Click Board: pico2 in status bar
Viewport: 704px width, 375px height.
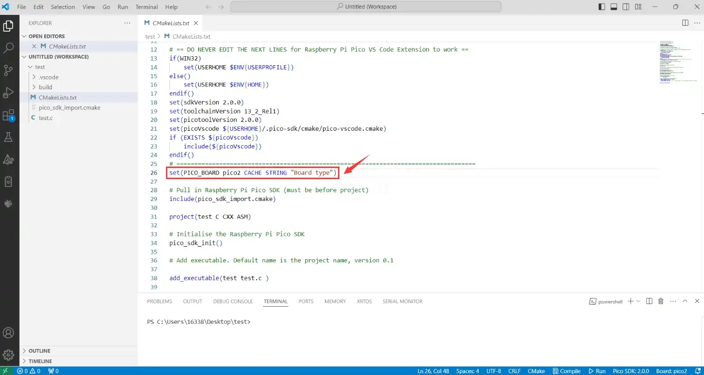671,371
